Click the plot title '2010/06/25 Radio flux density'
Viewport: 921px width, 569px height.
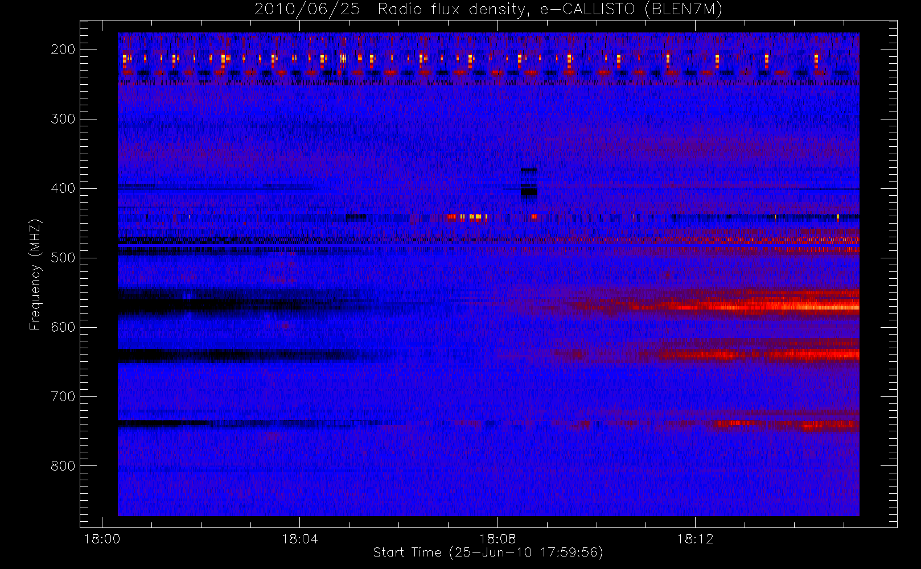pyautogui.click(x=488, y=10)
